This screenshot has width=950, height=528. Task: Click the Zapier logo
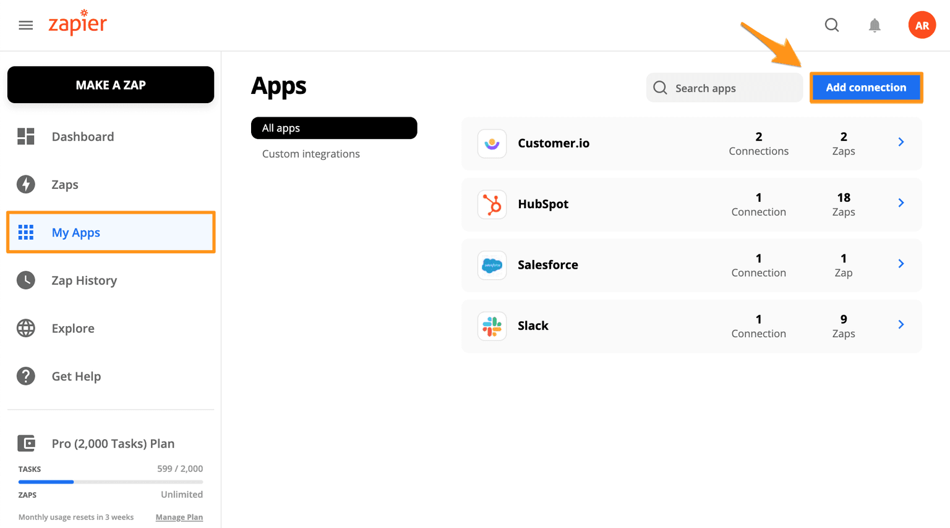tap(78, 23)
